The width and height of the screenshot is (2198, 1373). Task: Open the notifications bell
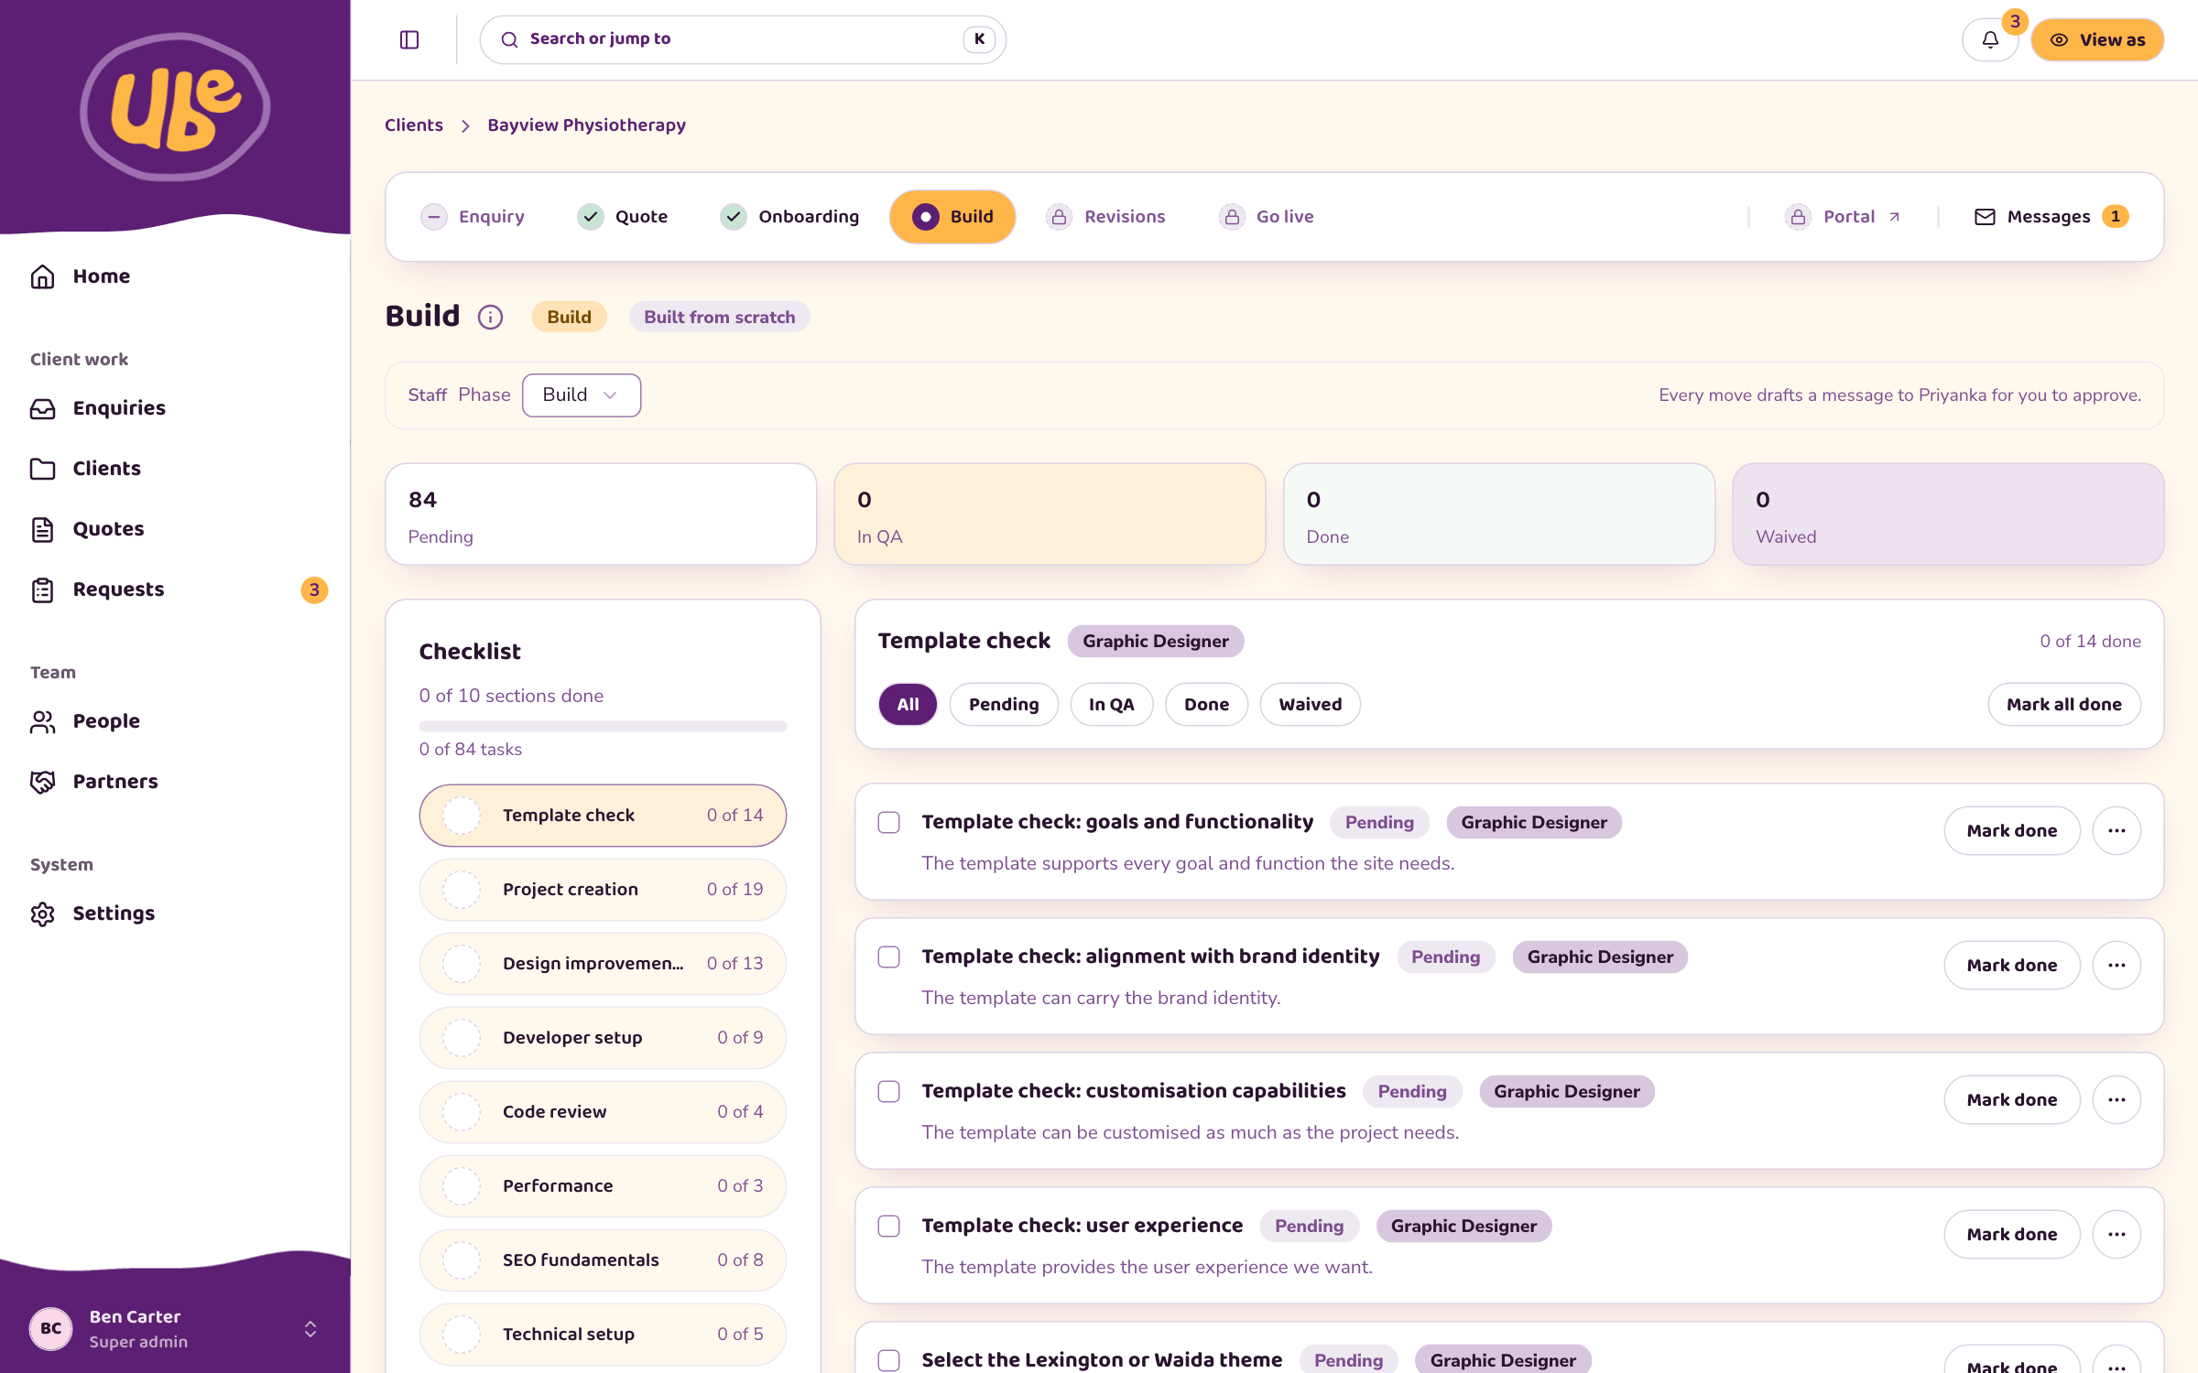point(1989,39)
